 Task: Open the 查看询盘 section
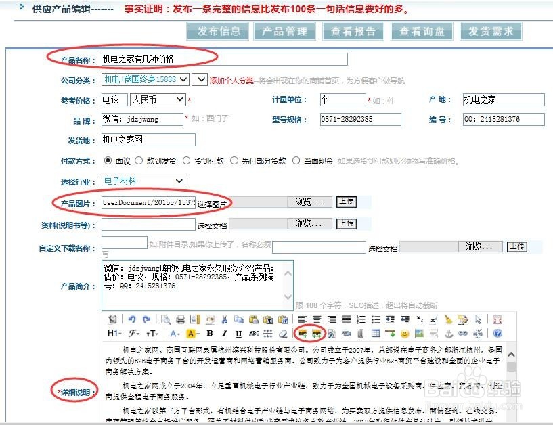tap(422, 31)
